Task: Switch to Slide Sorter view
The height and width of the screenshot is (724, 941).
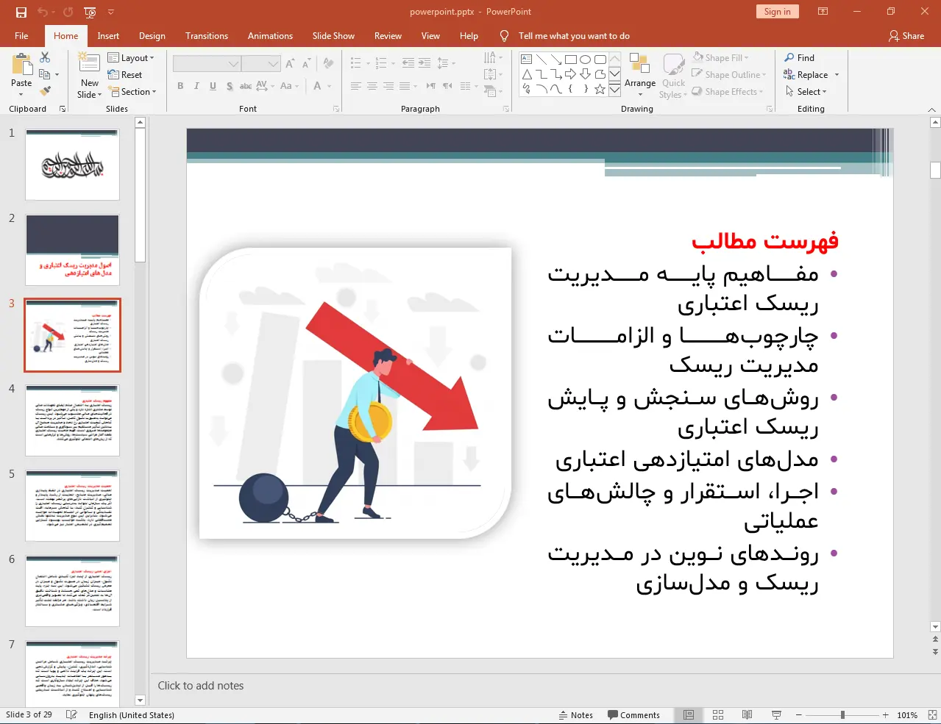Action: (x=718, y=715)
